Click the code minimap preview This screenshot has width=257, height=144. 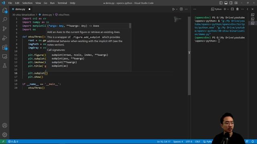(x=178, y=20)
